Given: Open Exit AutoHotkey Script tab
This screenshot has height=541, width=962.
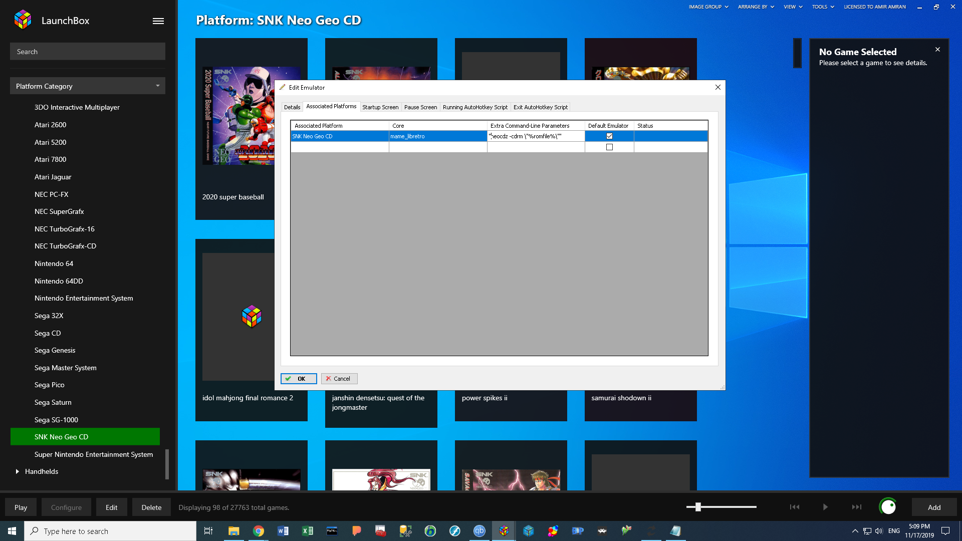Looking at the screenshot, I should tap(541, 107).
